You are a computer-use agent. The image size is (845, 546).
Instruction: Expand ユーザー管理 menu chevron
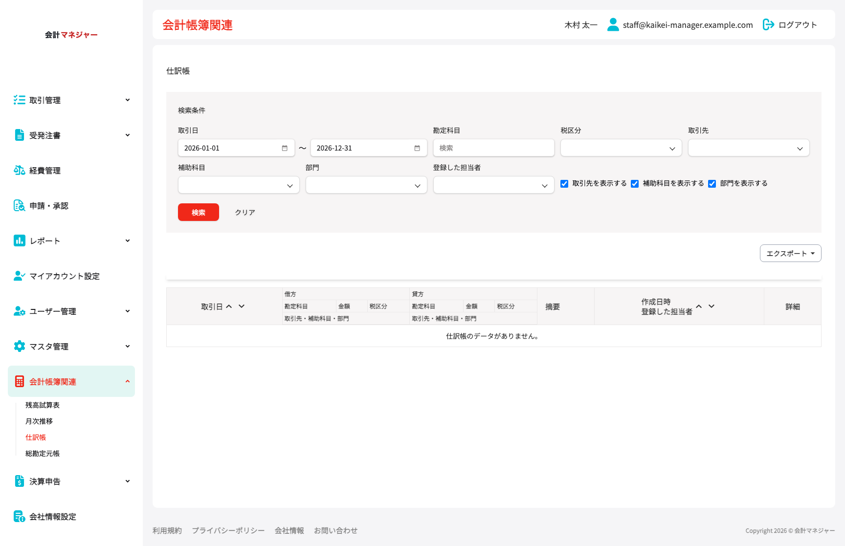click(128, 311)
